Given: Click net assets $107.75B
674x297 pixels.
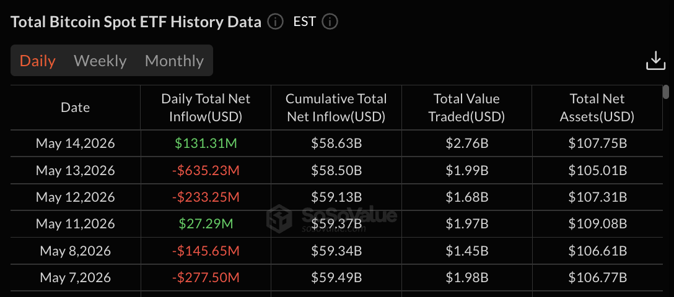Looking at the screenshot, I should 597,144.
